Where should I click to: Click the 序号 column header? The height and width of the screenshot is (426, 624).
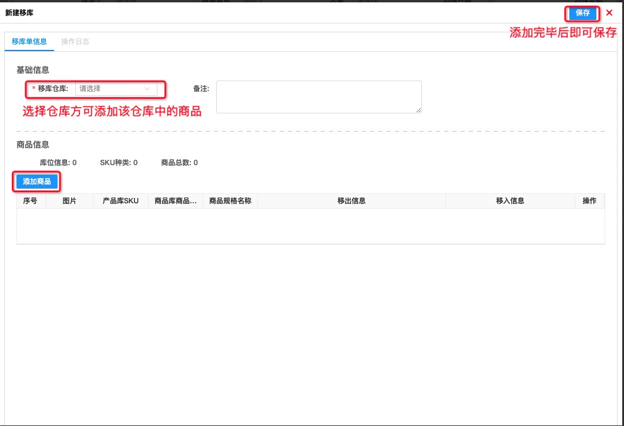click(30, 201)
